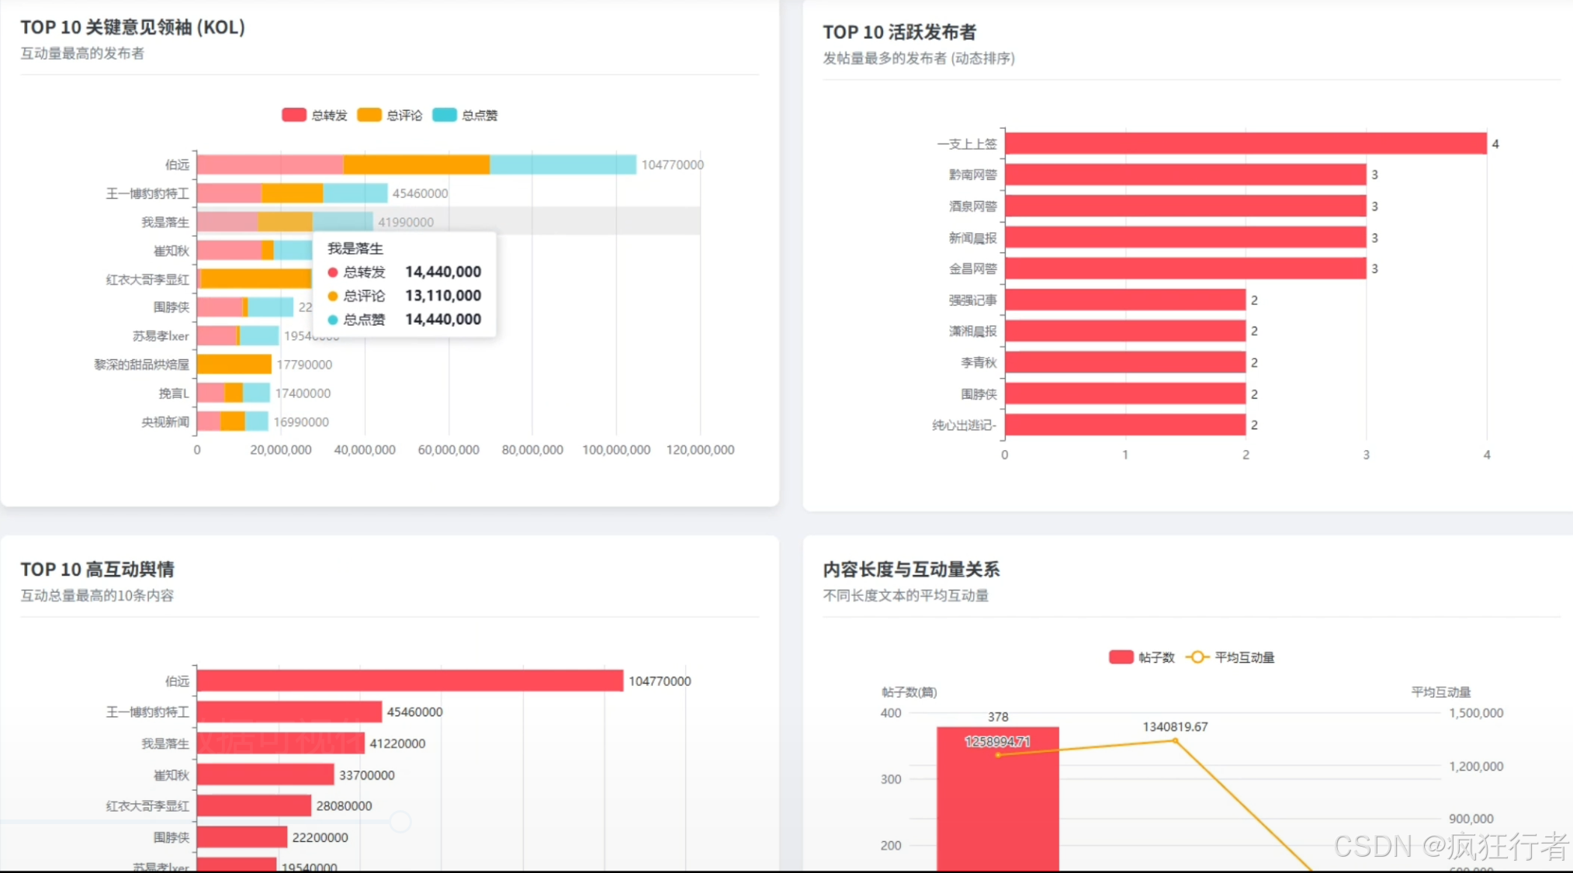Click the 378 posts red column
Viewport: 1573px width, 873px height.
[997, 807]
